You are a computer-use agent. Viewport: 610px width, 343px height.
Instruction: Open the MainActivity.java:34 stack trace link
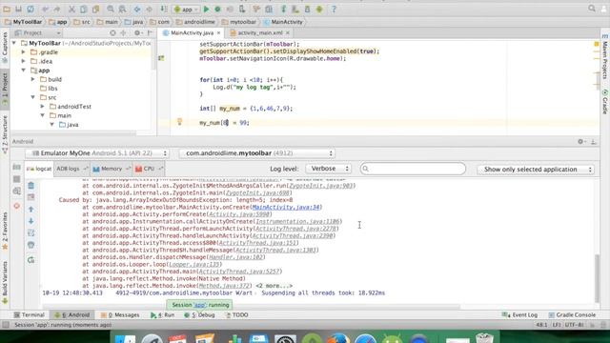click(x=286, y=208)
